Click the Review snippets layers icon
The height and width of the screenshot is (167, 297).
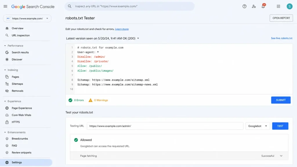coord(7,153)
